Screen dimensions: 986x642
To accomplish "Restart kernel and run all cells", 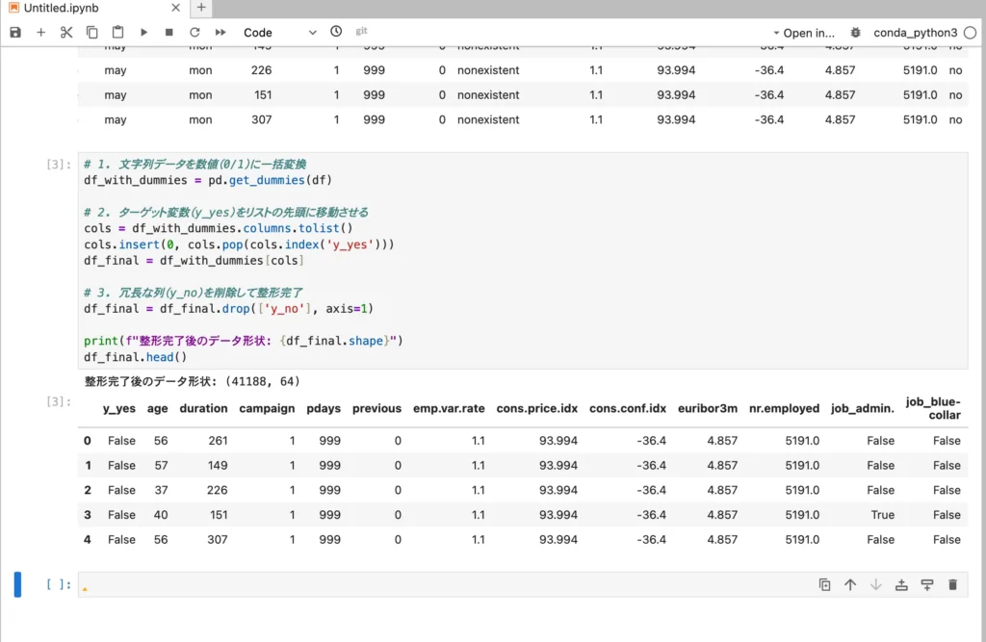I will click(x=221, y=33).
